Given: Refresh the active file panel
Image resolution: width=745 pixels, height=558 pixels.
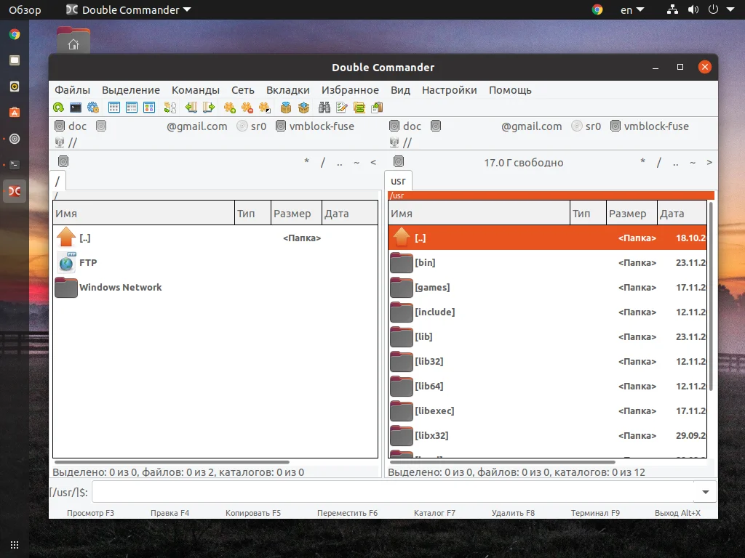Looking at the screenshot, I should point(57,107).
